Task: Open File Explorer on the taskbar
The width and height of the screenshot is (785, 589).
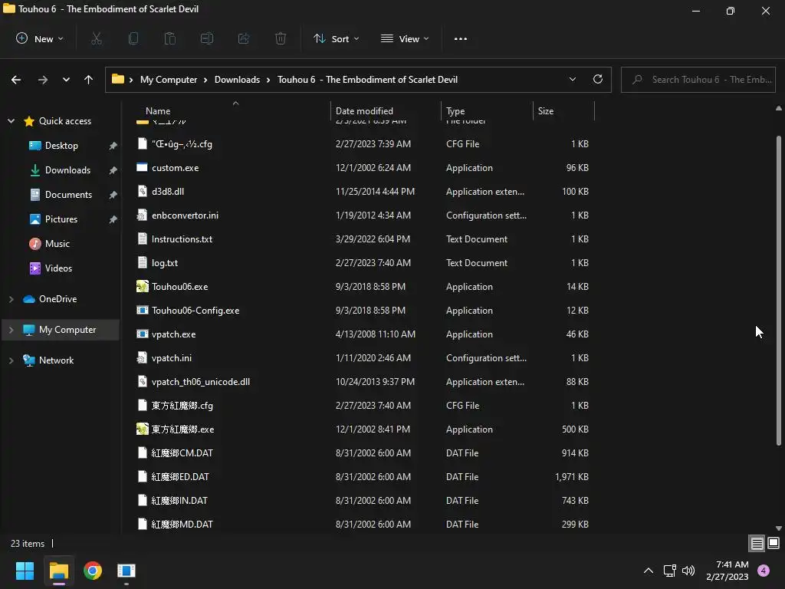Action: click(x=59, y=571)
